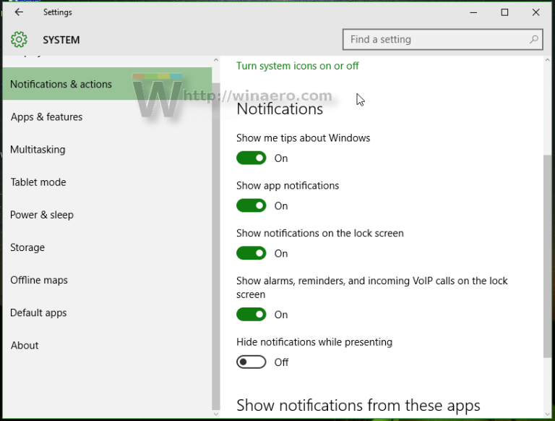This screenshot has height=421, width=555.
Task: Toggle Show app notifications switch
Action: pos(251,205)
